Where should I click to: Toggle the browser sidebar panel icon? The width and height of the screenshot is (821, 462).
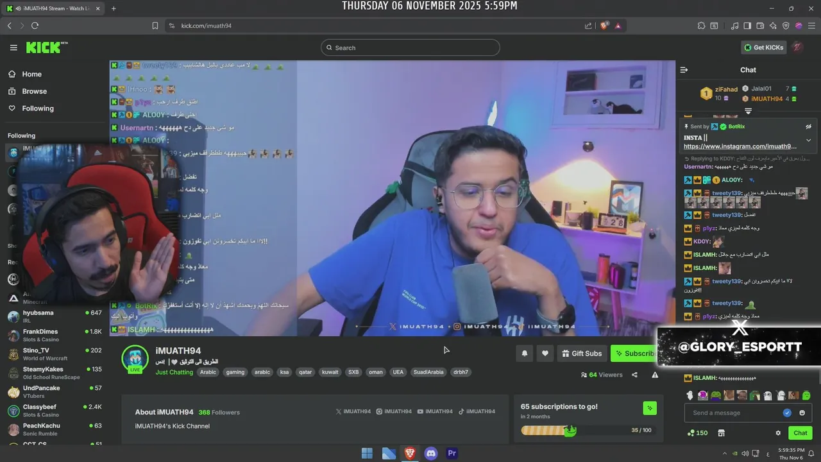(x=747, y=26)
